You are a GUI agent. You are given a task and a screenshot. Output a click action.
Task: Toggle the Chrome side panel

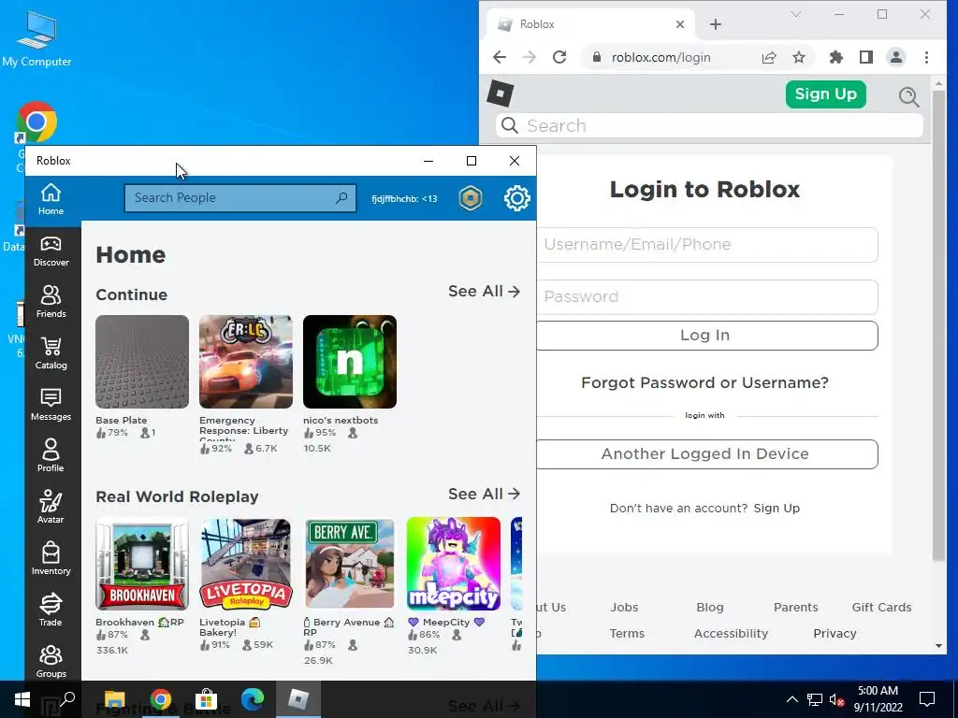pos(865,57)
